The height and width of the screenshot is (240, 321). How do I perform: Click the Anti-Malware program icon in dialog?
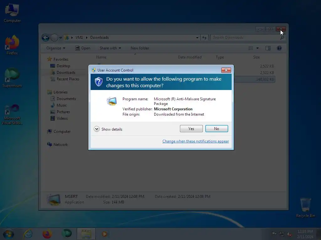tap(112, 101)
